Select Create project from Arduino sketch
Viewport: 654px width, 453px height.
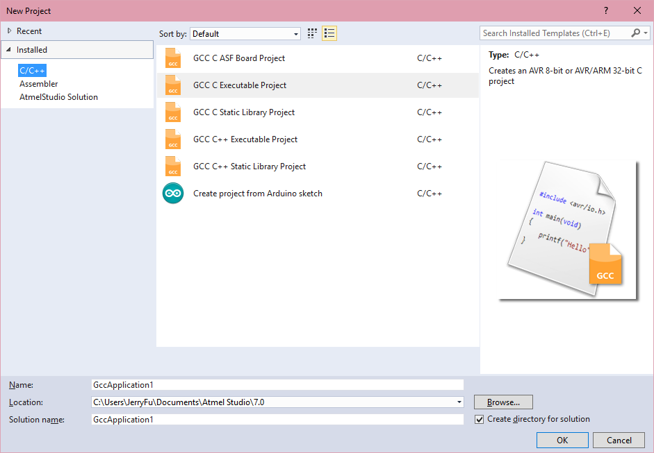coord(318,194)
